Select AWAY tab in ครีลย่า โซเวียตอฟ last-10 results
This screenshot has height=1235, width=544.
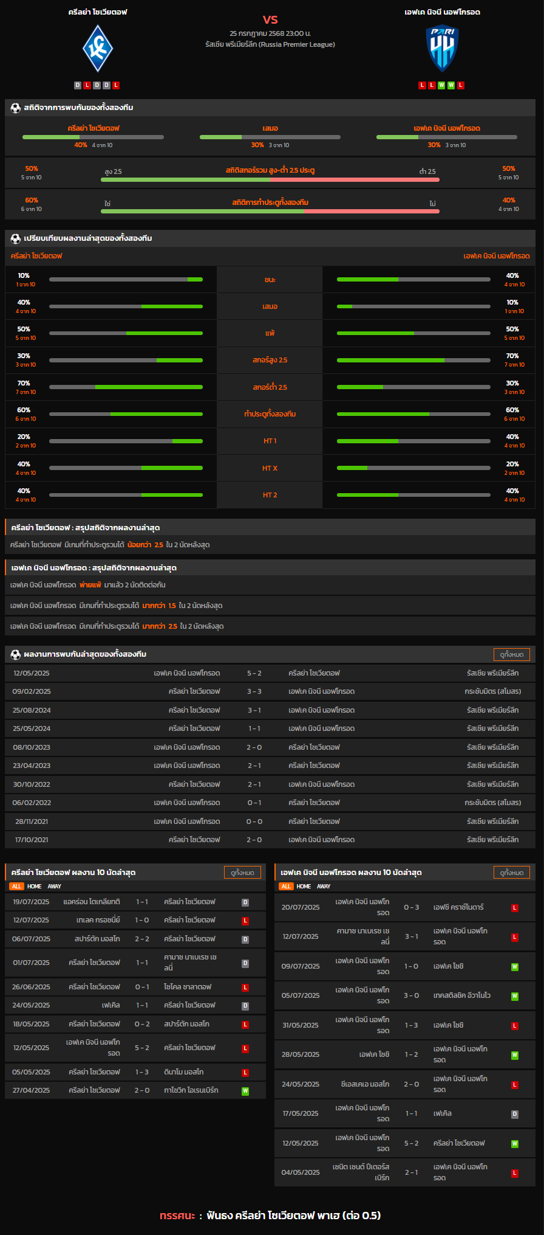(55, 887)
